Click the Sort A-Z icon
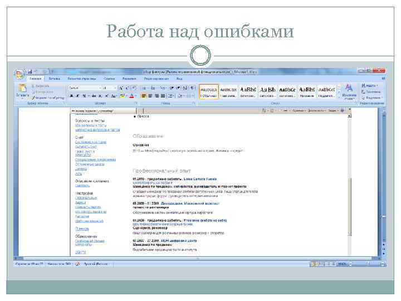 coord(185,88)
